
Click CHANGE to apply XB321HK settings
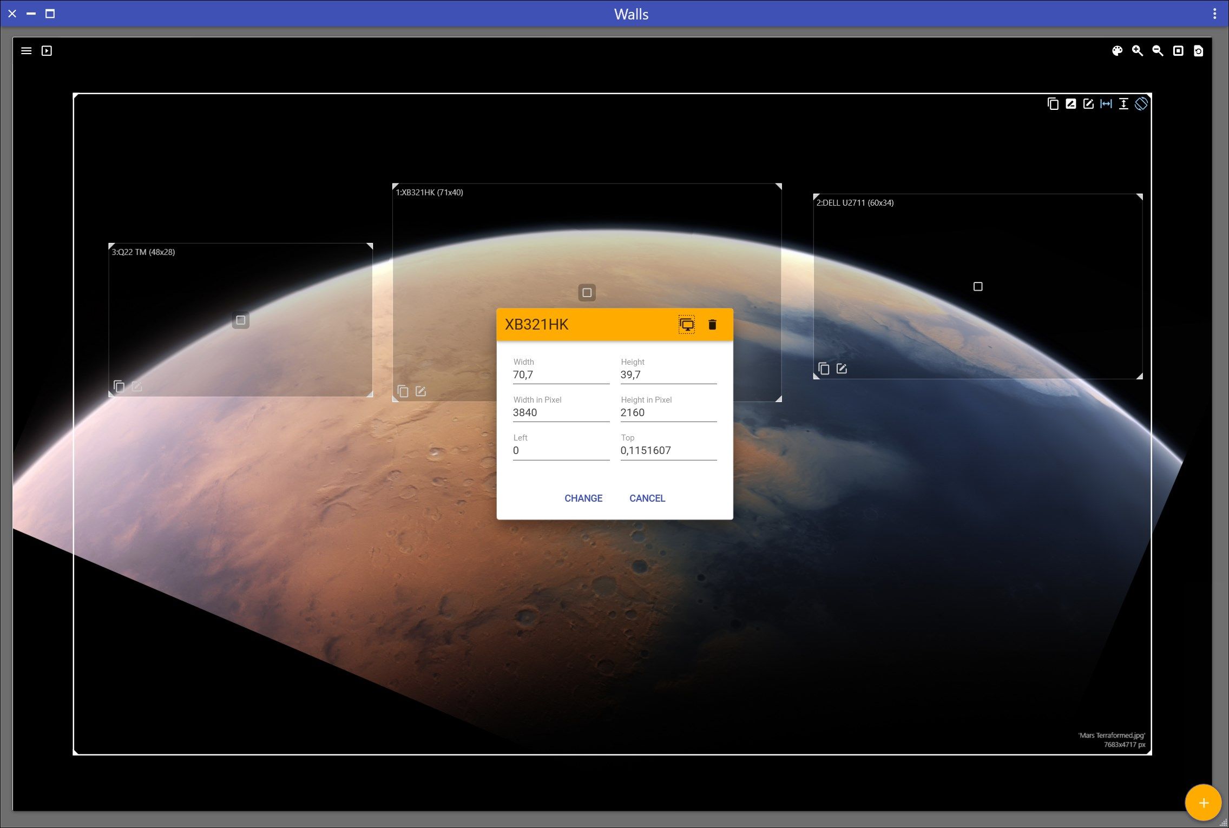point(584,497)
